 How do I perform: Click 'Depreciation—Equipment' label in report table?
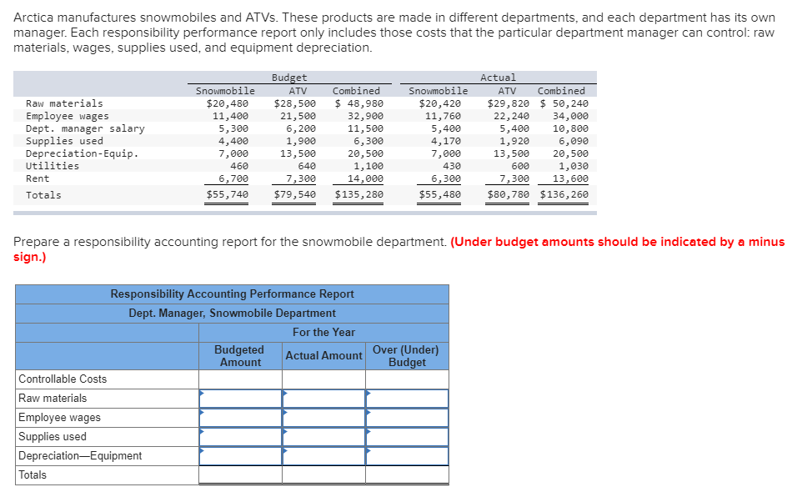point(80,455)
